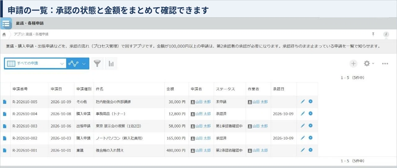Edit the R-202610-003 row with pencil

303,126
